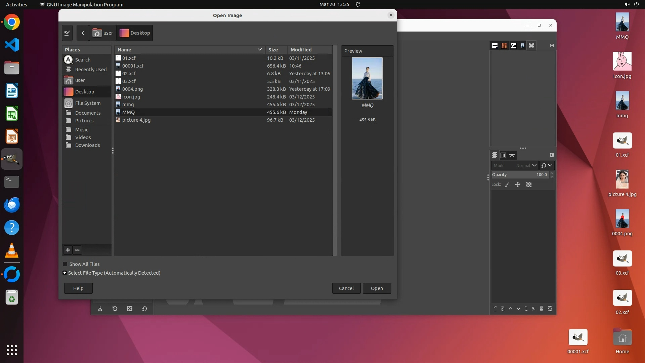Go to Downloads in Places sidebar

point(87,145)
